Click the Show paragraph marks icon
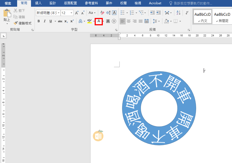 (x=187, y=13)
